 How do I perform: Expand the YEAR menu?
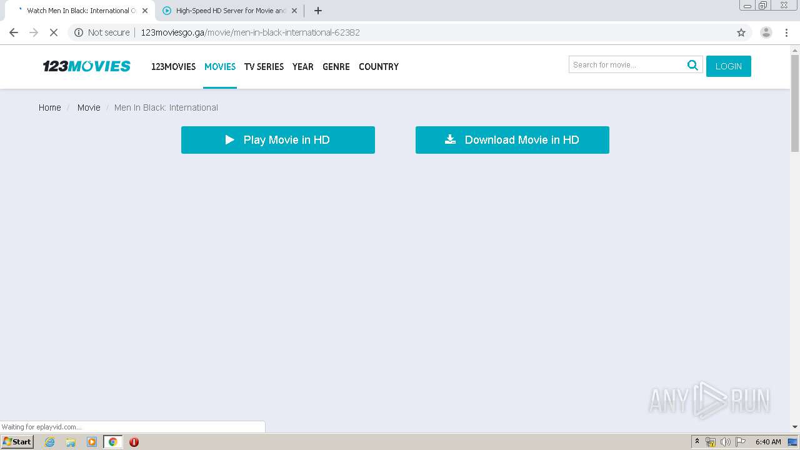[303, 67]
